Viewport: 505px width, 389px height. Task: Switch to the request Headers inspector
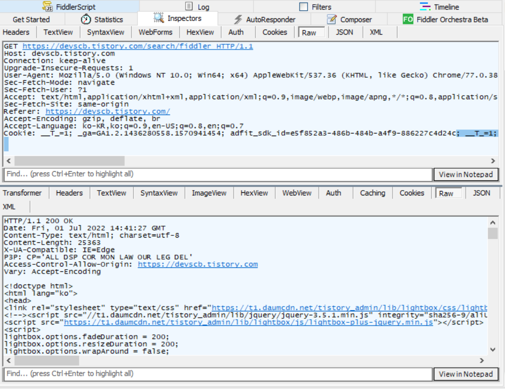click(x=16, y=32)
